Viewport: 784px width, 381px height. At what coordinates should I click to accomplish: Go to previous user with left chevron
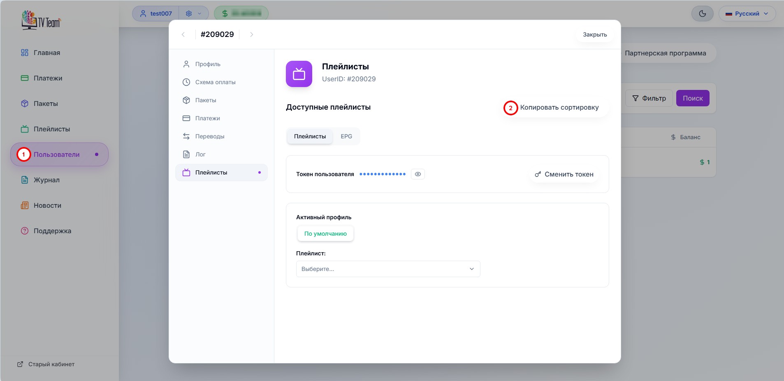tap(183, 34)
